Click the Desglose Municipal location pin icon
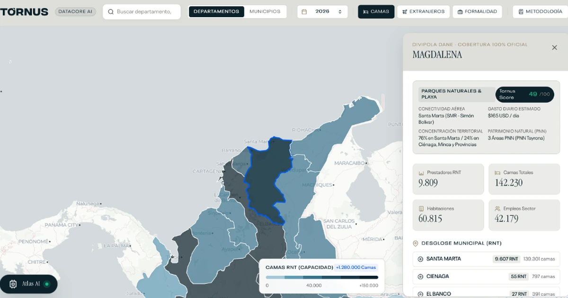Screen dimensions: 568x298 (x=416, y=243)
